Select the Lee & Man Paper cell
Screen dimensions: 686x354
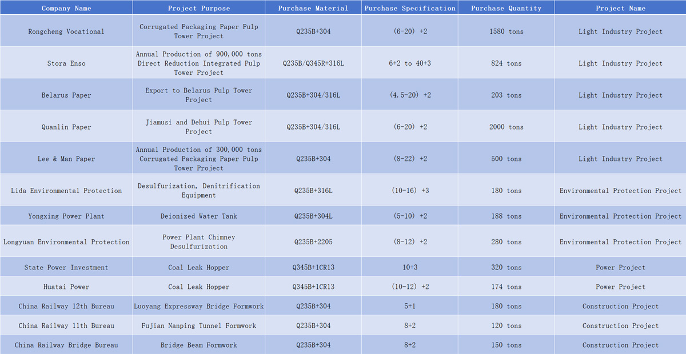pos(66,159)
